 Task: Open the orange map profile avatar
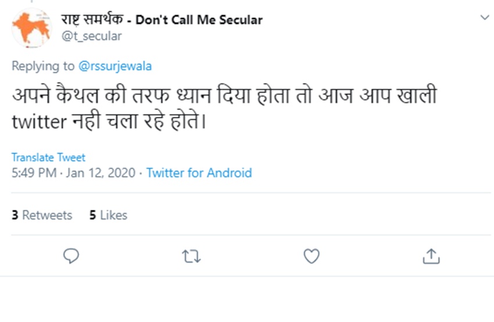click(x=31, y=28)
